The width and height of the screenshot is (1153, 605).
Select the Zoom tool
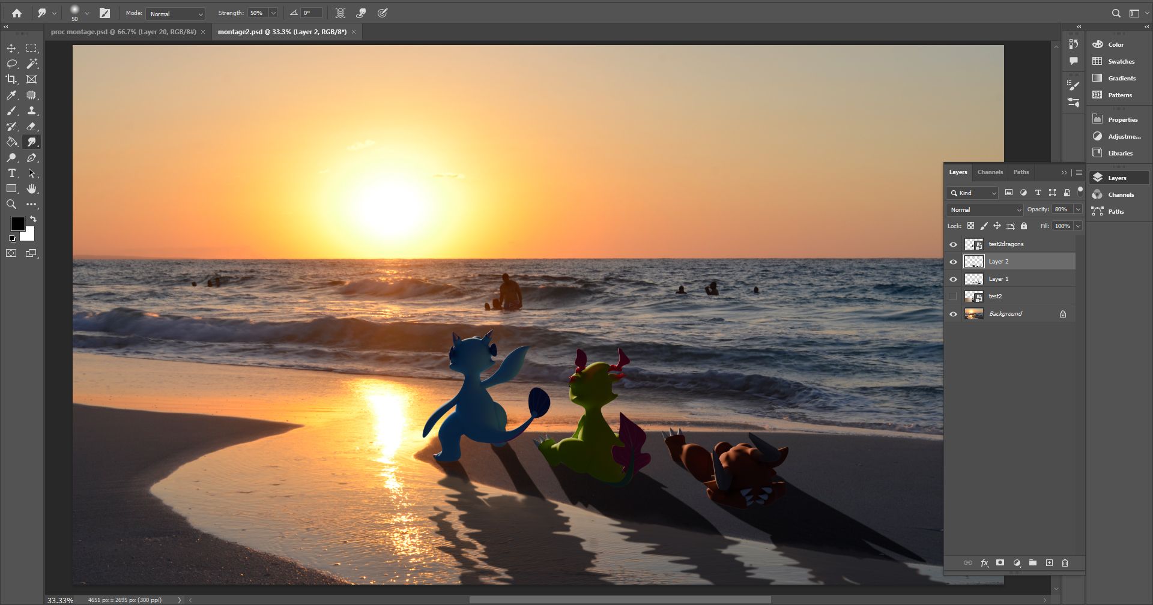pyautogui.click(x=11, y=205)
